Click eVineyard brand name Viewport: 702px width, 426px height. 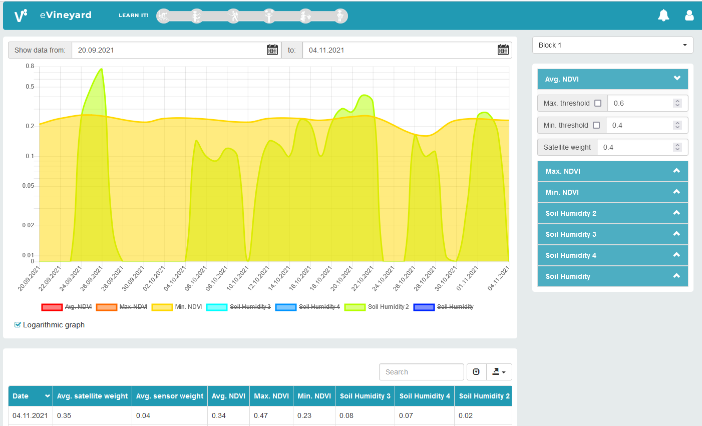(66, 15)
